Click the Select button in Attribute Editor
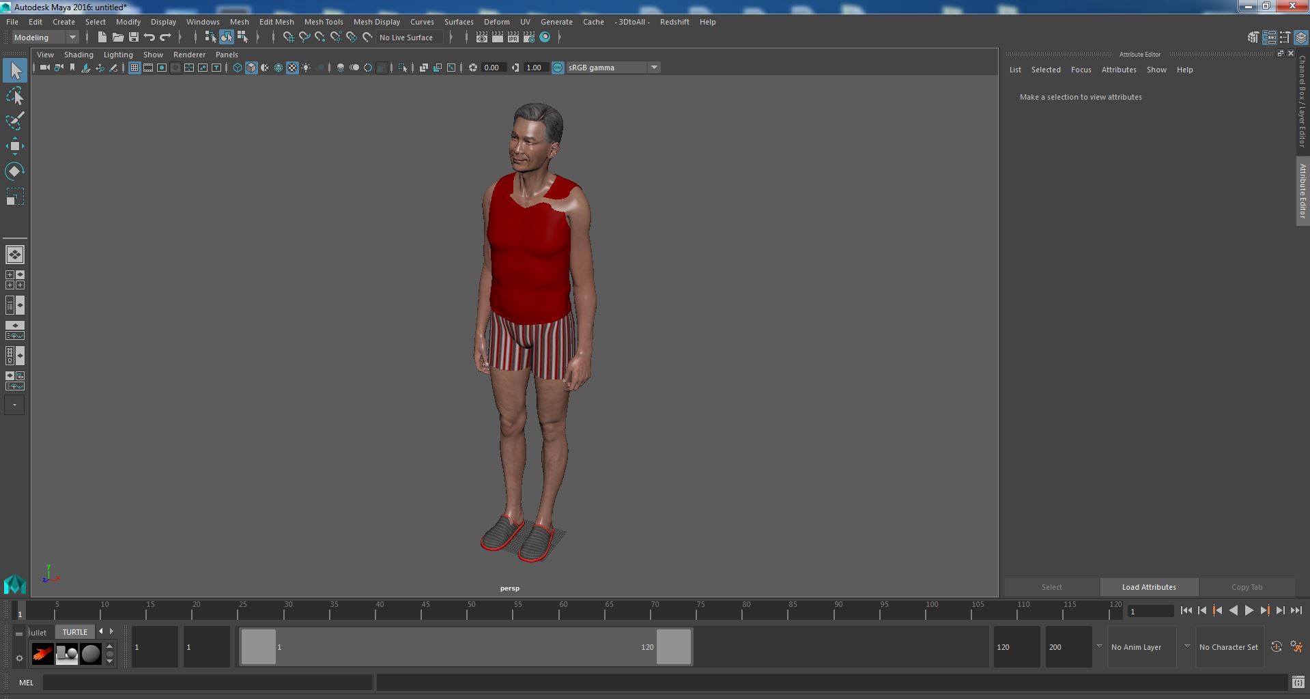This screenshot has width=1310, height=699. (x=1051, y=587)
